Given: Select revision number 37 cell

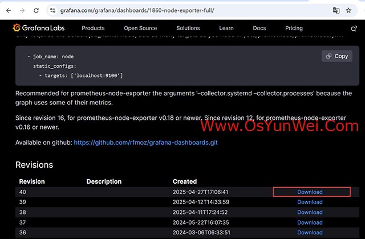Looking at the screenshot, I should (23, 222).
